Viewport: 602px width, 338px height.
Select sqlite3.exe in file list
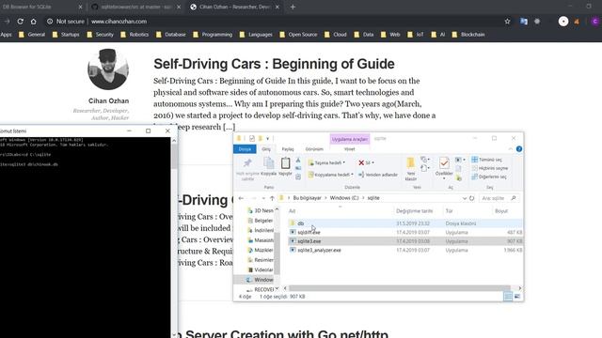click(x=405, y=241)
